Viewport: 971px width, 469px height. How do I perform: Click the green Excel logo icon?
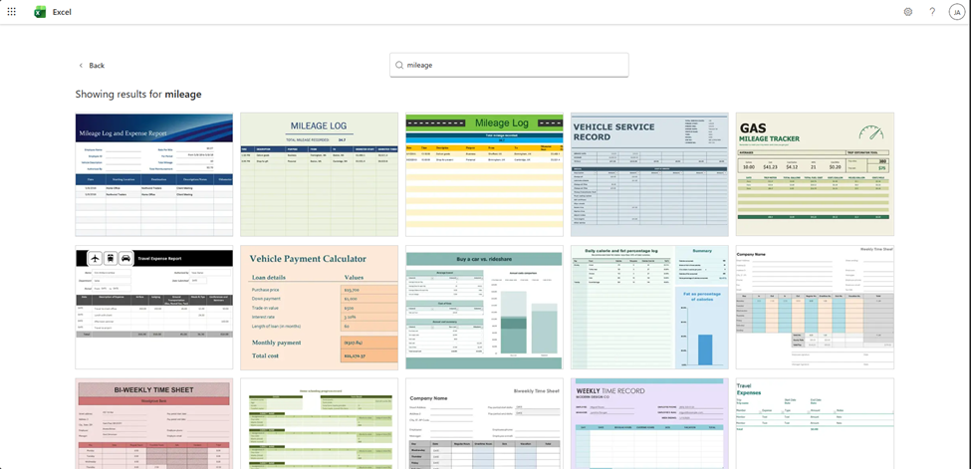40,12
